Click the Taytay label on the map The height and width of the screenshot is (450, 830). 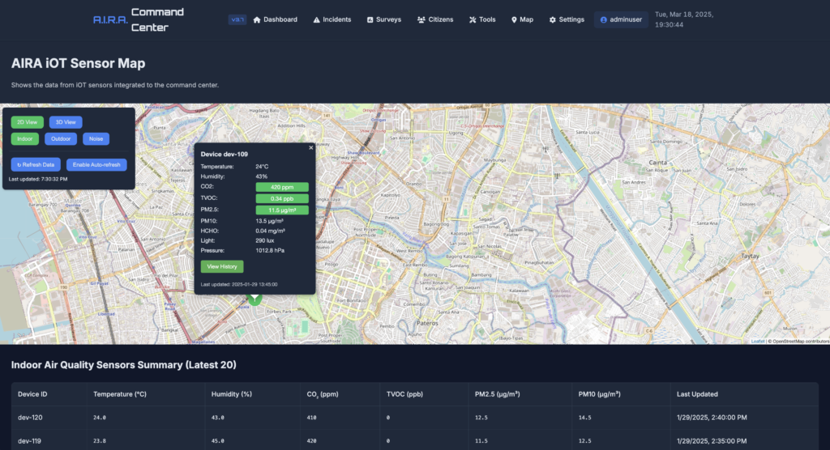coord(750,256)
